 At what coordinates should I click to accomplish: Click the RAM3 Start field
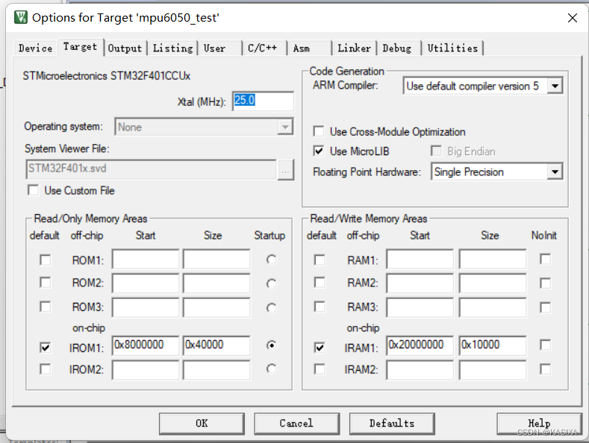[x=420, y=307]
